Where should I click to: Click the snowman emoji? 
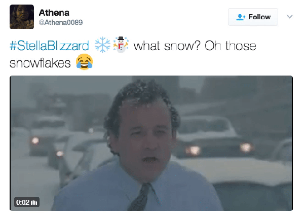121,45
